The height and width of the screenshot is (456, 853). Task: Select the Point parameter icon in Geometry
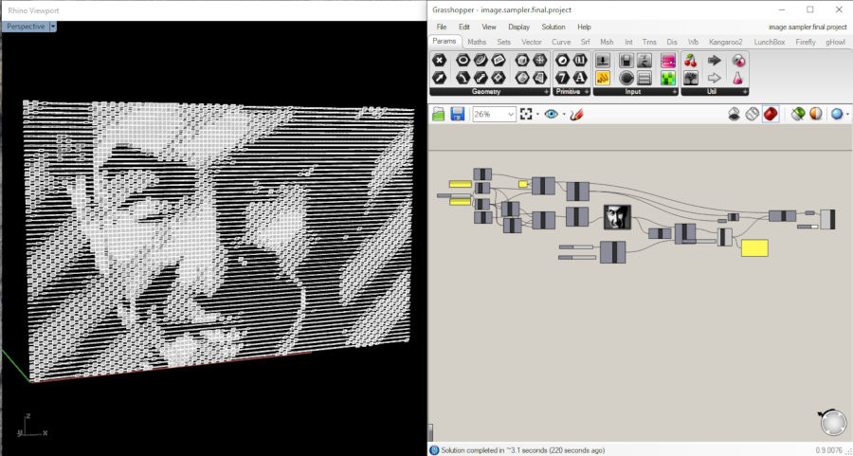tap(440, 61)
